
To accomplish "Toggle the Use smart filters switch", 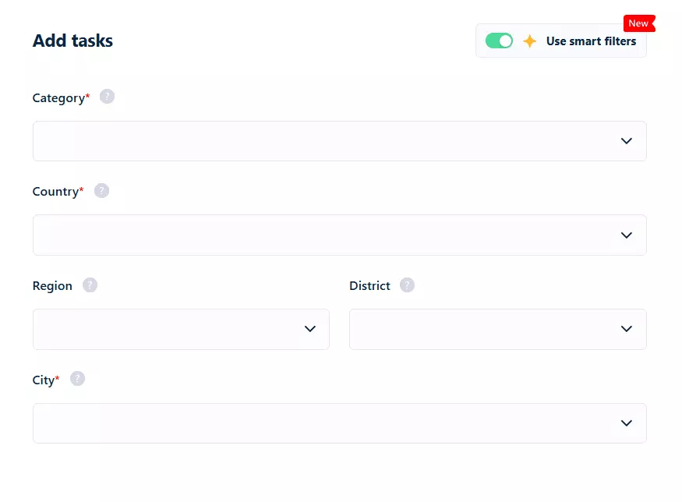I will pyautogui.click(x=499, y=41).
